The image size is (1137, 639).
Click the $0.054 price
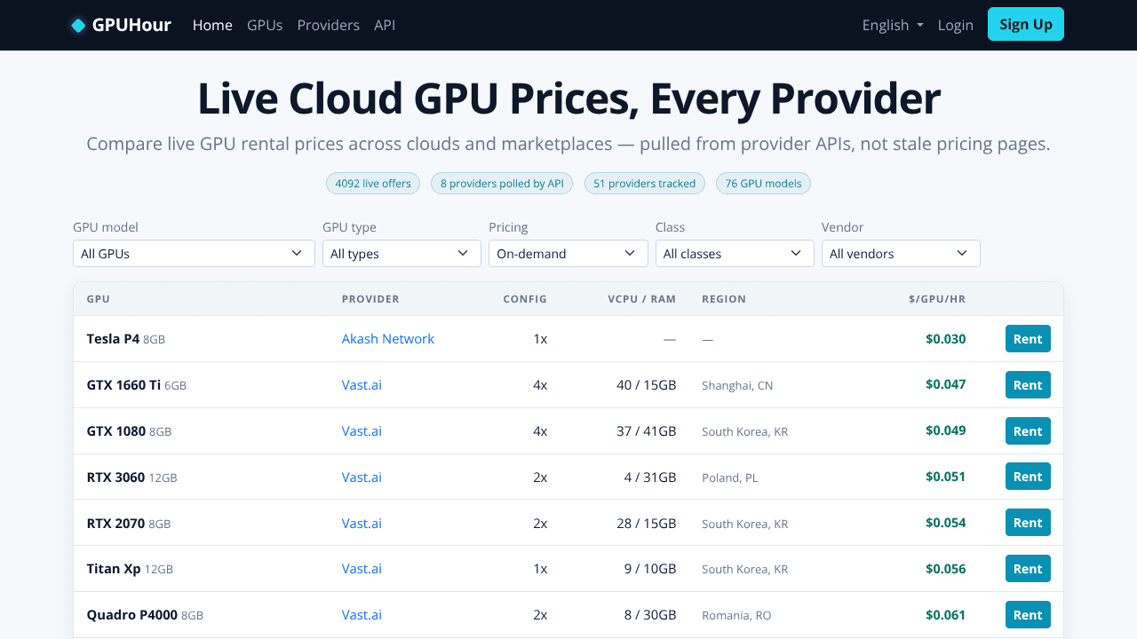point(945,523)
